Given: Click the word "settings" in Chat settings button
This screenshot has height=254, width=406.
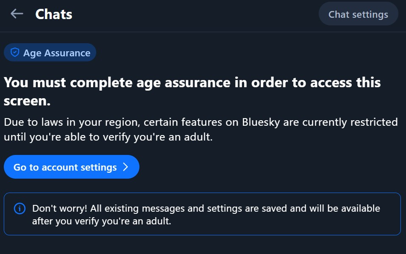Looking at the screenshot, I should pyautogui.click(x=370, y=14).
